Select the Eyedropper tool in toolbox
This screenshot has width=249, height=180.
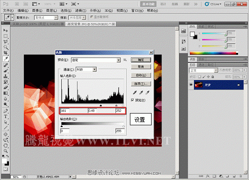5,59
